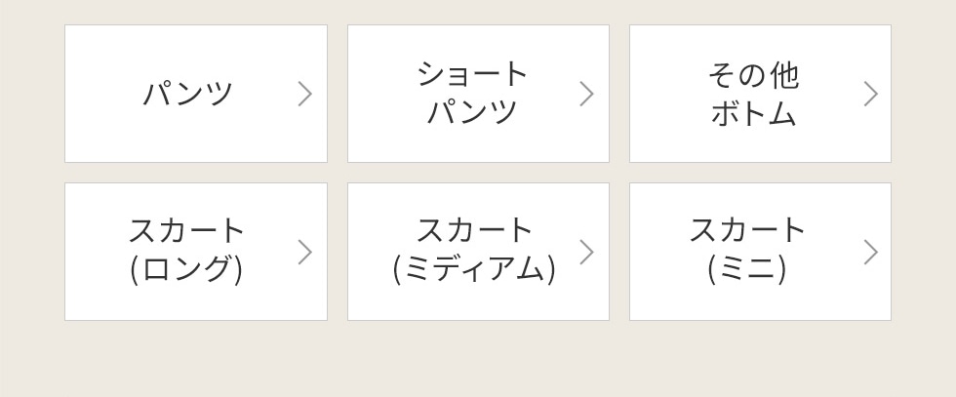
Task: Click the chevron beside スカート(ミディアム)
Action: [586, 252]
